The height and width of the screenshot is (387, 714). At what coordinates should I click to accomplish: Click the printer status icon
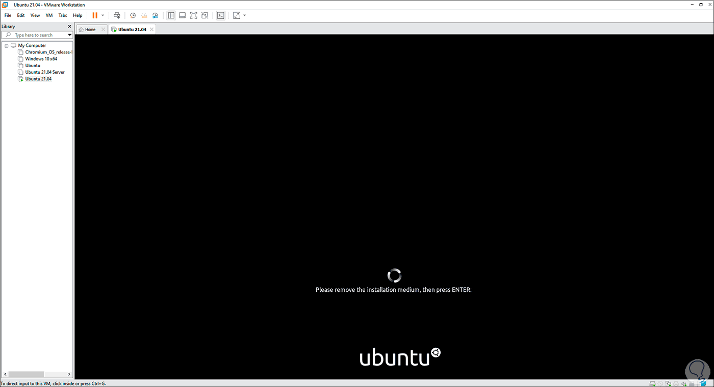(x=677, y=383)
